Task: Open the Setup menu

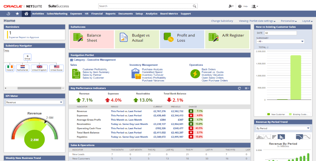Action: pyautogui.click(x=139, y=14)
